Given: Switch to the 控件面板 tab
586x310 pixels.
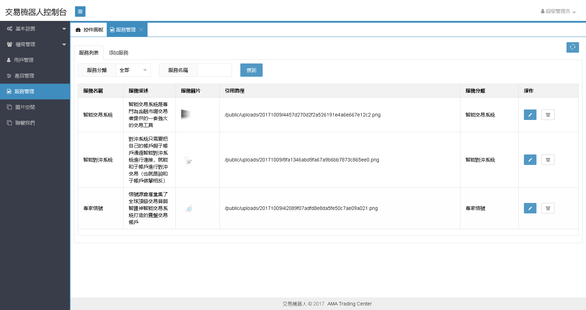Looking at the screenshot, I should coord(89,30).
